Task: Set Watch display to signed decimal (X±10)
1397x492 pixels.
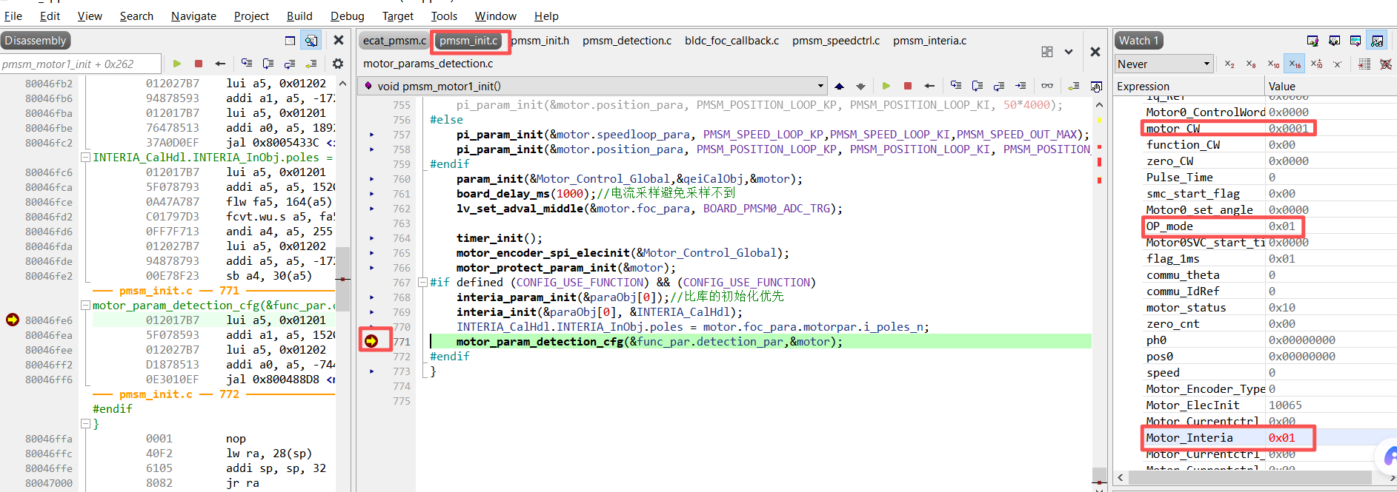Action: 1317,64
